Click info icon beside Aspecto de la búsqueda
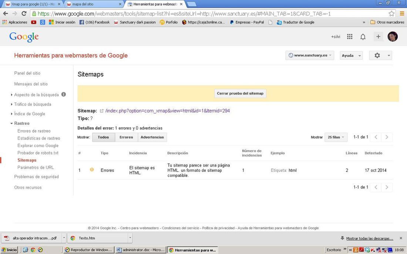 click(x=64, y=95)
